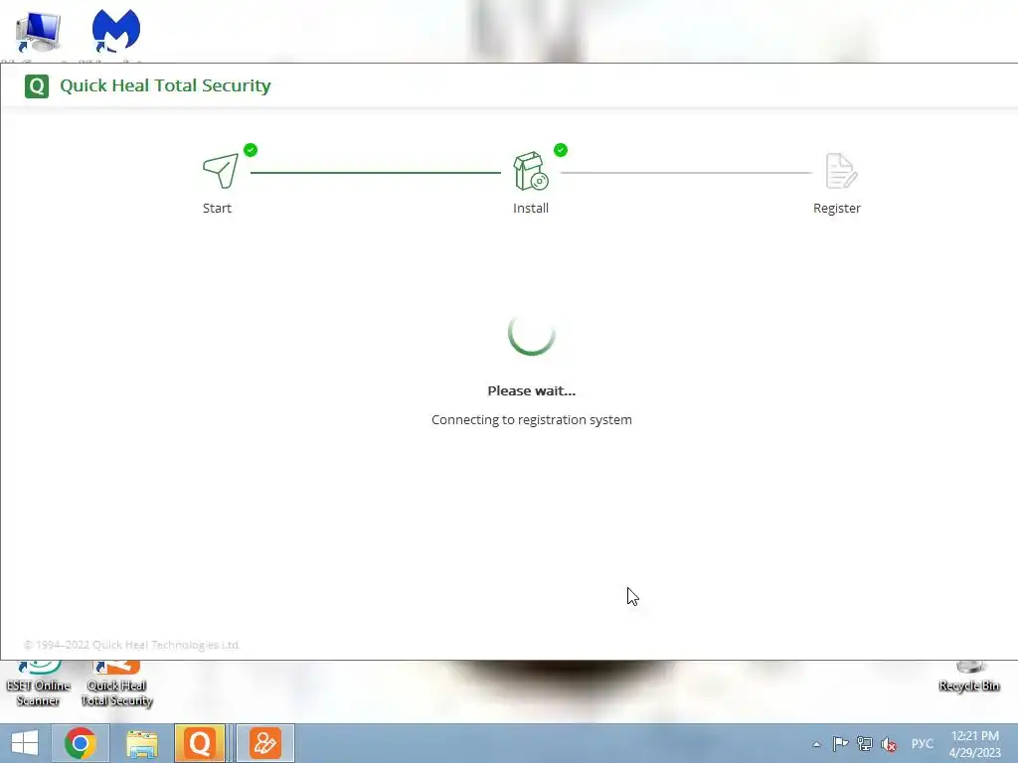Viewport: 1018px width, 763px height.
Task: Open Action Center flag tray icon
Action: click(840, 743)
